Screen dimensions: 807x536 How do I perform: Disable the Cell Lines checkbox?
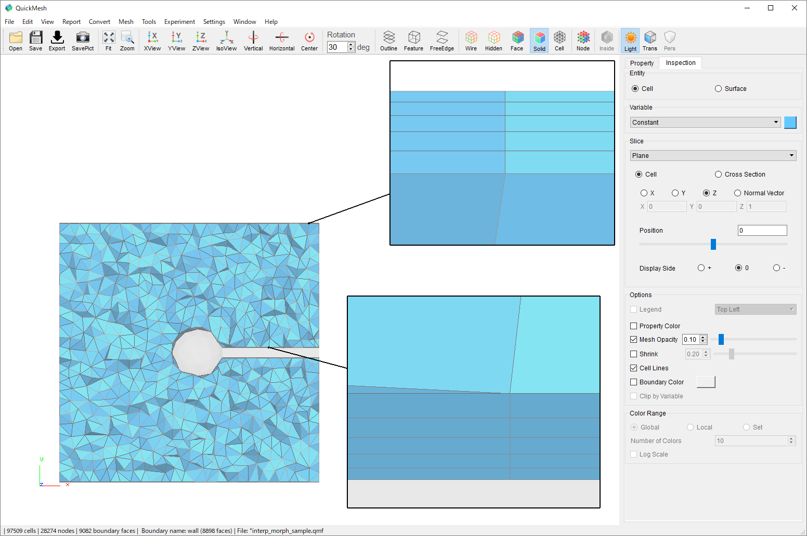[633, 368]
